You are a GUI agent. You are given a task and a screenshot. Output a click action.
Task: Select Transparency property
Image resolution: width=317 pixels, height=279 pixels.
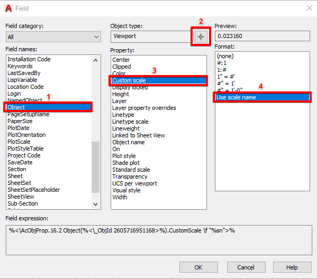coord(130,176)
